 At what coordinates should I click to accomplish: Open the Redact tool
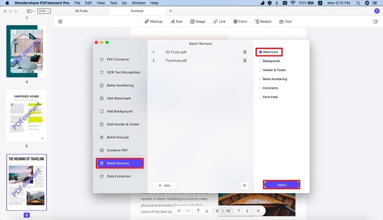(263, 21)
